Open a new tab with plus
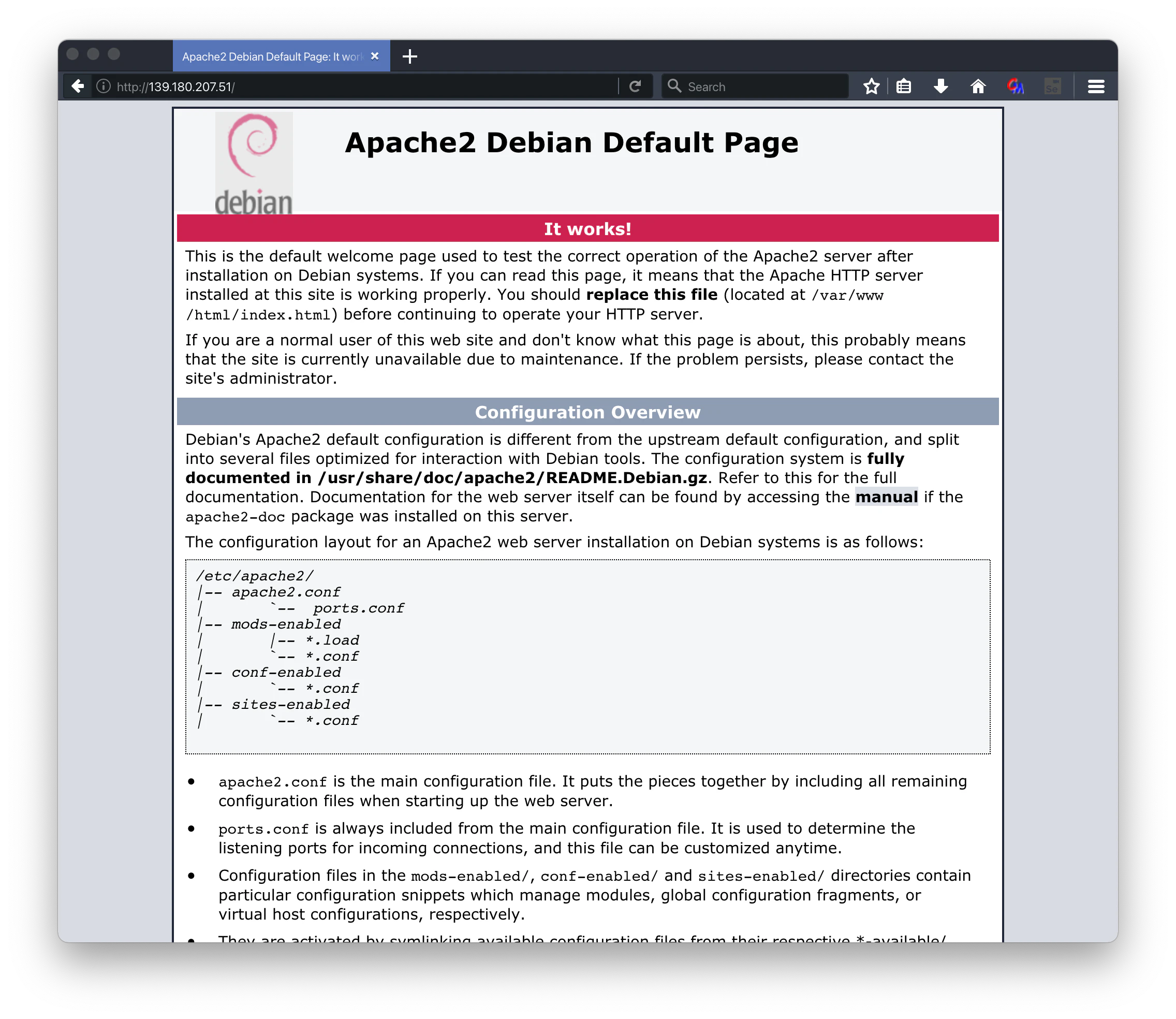The height and width of the screenshot is (1019, 1176). (x=410, y=56)
